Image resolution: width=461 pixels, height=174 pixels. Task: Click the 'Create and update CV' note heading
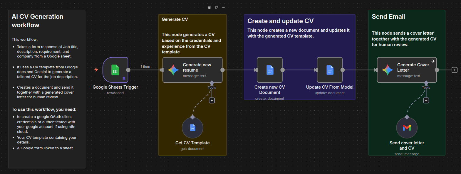click(x=280, y=21)
